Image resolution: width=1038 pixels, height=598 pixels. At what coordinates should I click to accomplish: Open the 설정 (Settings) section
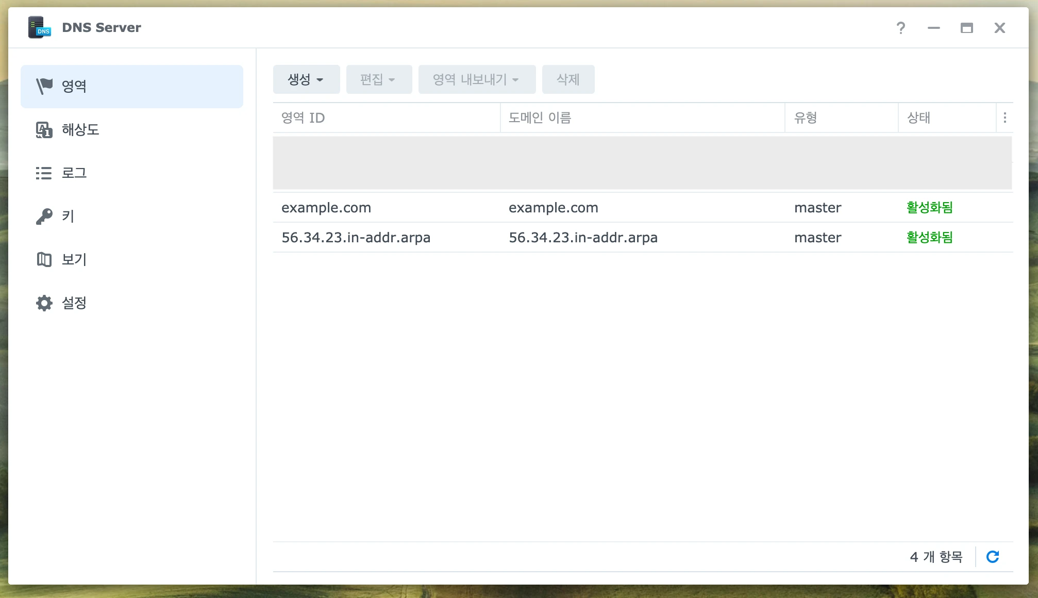coord(132,303)
